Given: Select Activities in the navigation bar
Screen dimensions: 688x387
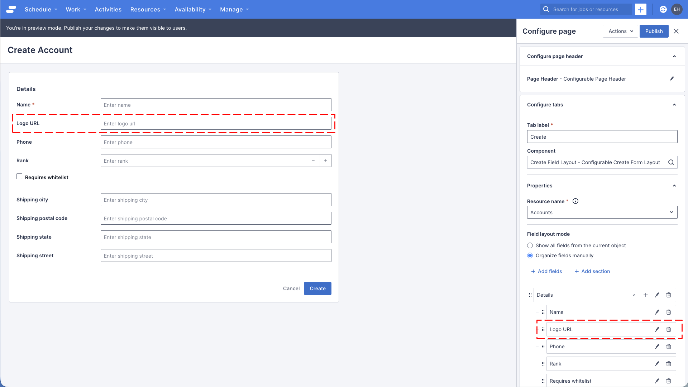Looking at the screenshot, I should [108, 9].
